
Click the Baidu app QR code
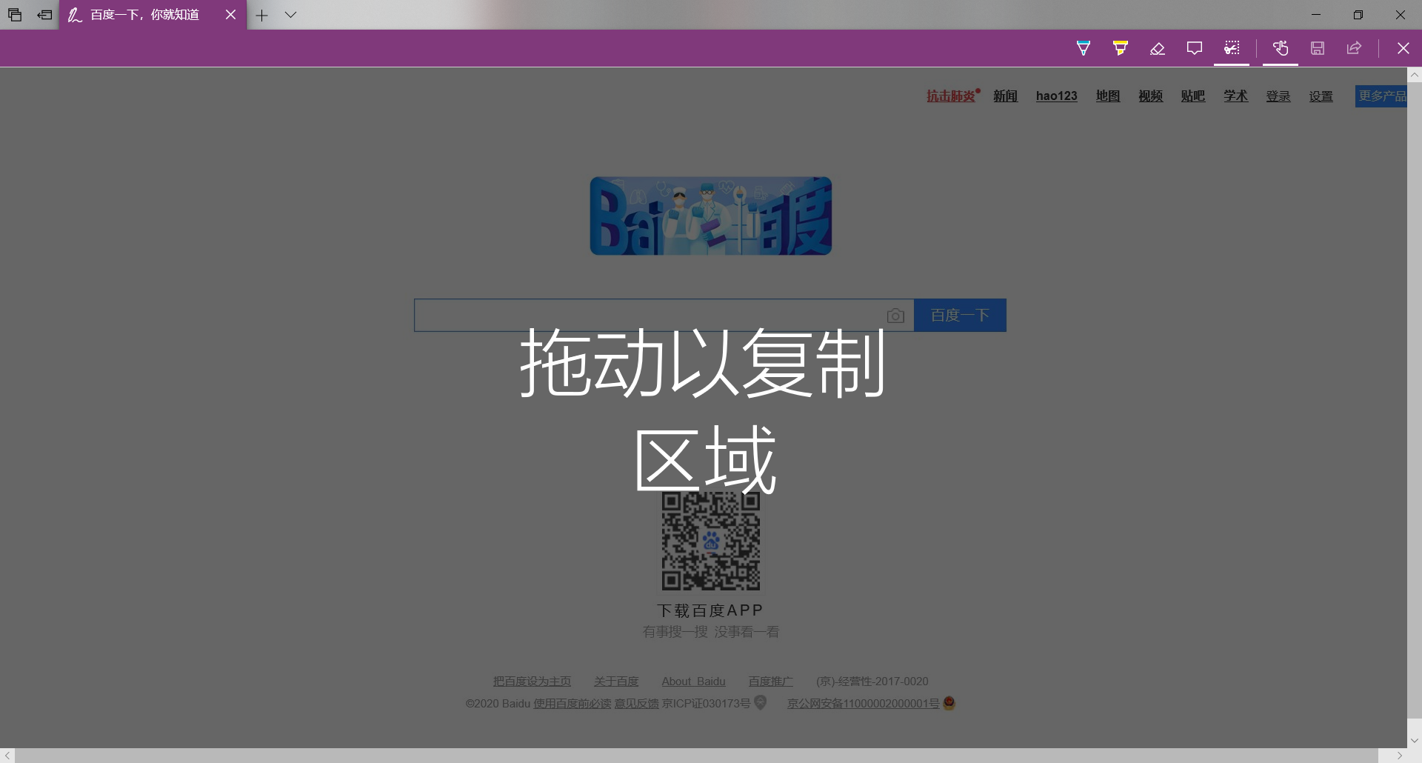point(711,542)
